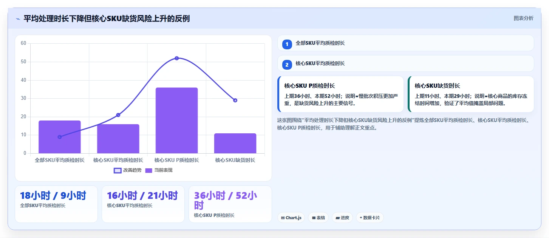Click x-axis label 核心SKU P质检时长
Image resolution: width=549 pixels, height=238 pixels.
[176, 160]
